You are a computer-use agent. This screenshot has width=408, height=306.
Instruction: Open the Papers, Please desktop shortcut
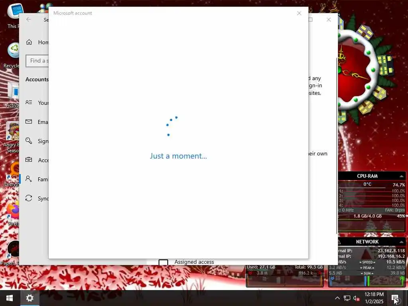tap(10, 252)
